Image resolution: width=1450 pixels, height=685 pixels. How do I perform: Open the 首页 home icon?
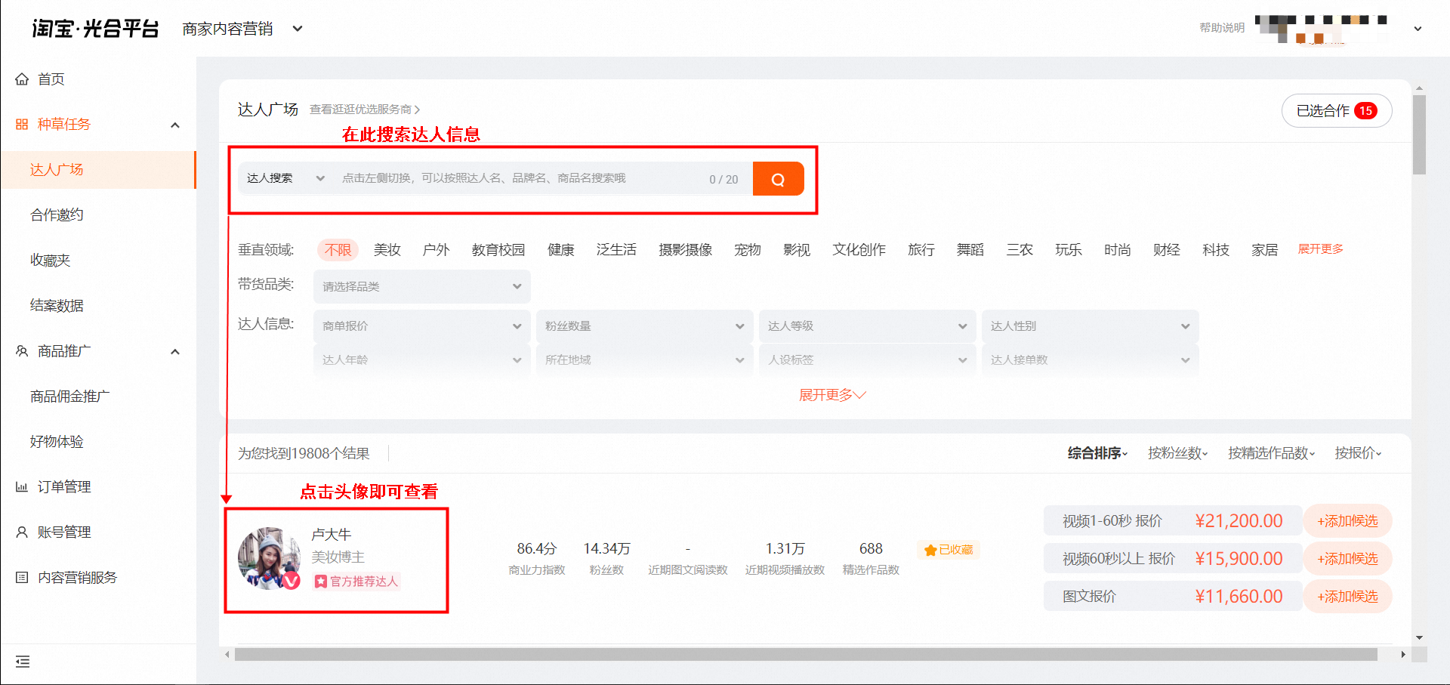tap(22, 79)
